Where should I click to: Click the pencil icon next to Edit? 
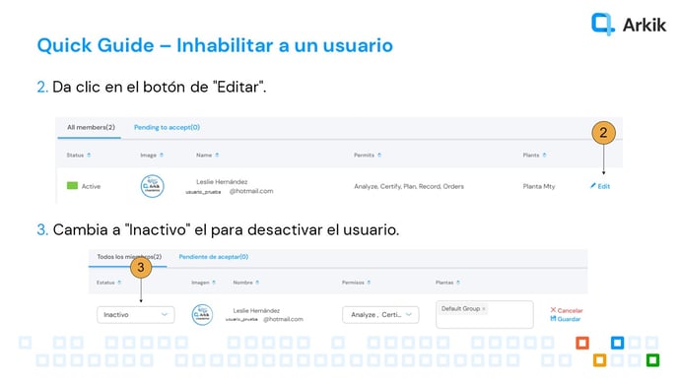(x=593, y=186)
